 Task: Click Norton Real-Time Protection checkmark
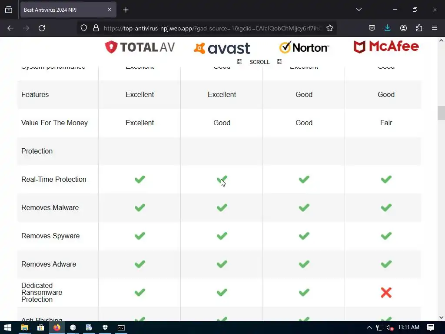pyautogui.click(x=304, y=179)
